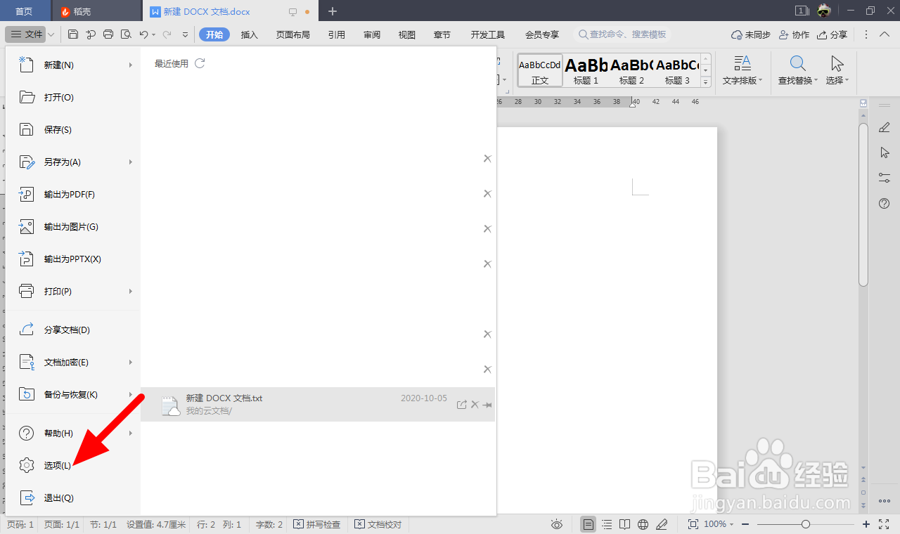900x534 pixels.
Task: Switch to page view in status bar
Action: pyautogui.click(x=589, y=524)
